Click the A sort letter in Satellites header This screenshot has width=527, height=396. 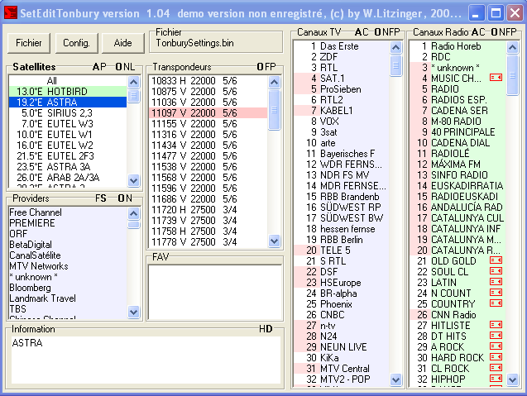point(96,67)
